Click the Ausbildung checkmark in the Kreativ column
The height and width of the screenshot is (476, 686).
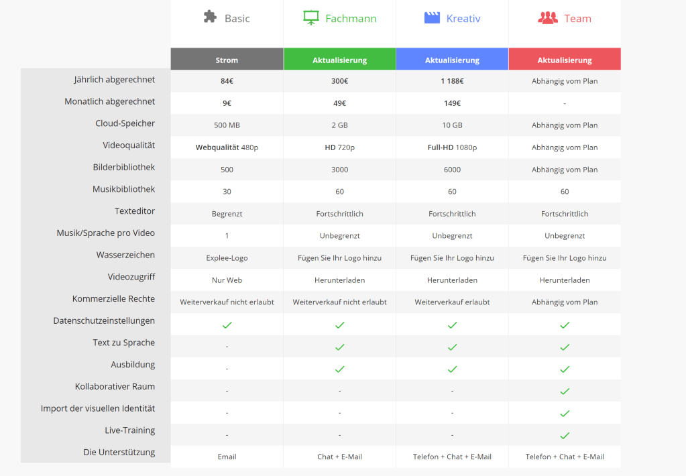pyautogui.click(x=452, y=369)
